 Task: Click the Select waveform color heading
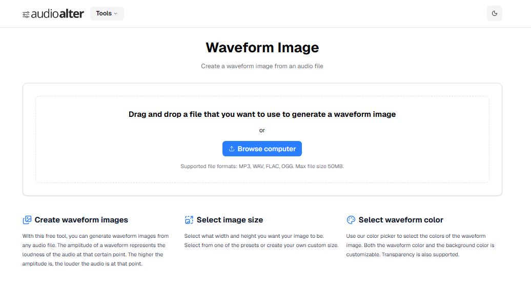point(401,220)
